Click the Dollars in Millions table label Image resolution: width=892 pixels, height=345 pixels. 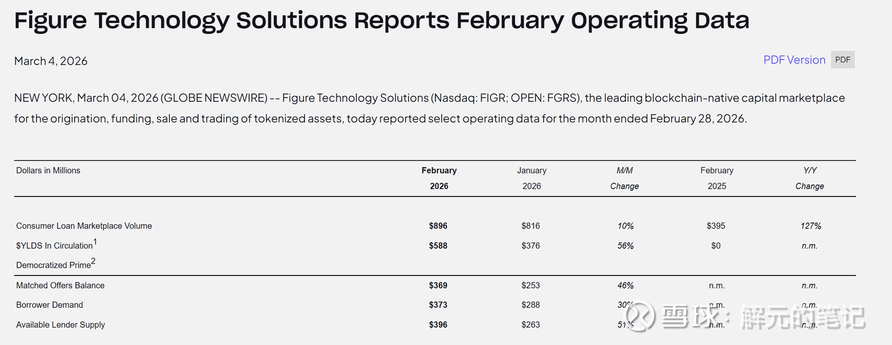48,171
